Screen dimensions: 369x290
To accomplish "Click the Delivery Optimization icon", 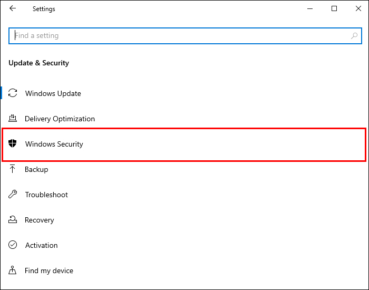I will [13, 119].
